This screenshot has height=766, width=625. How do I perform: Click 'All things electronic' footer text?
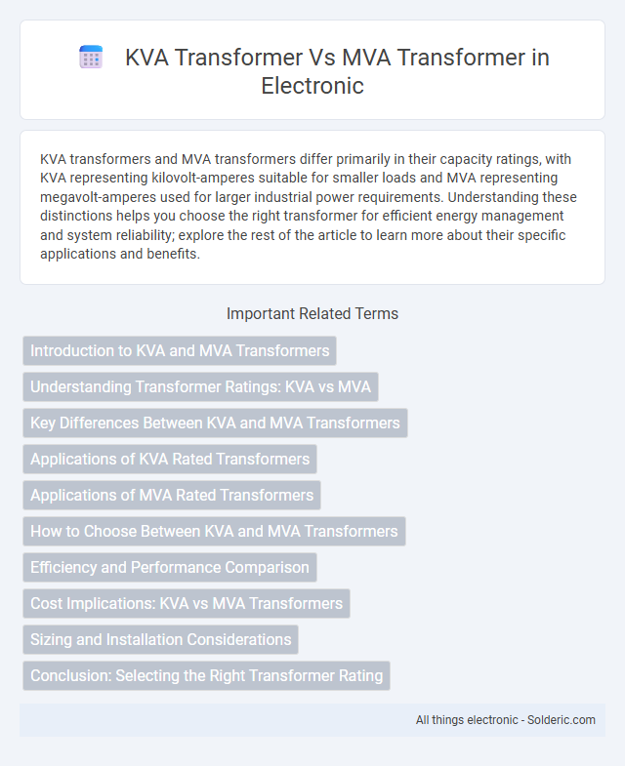click(467, 720)
